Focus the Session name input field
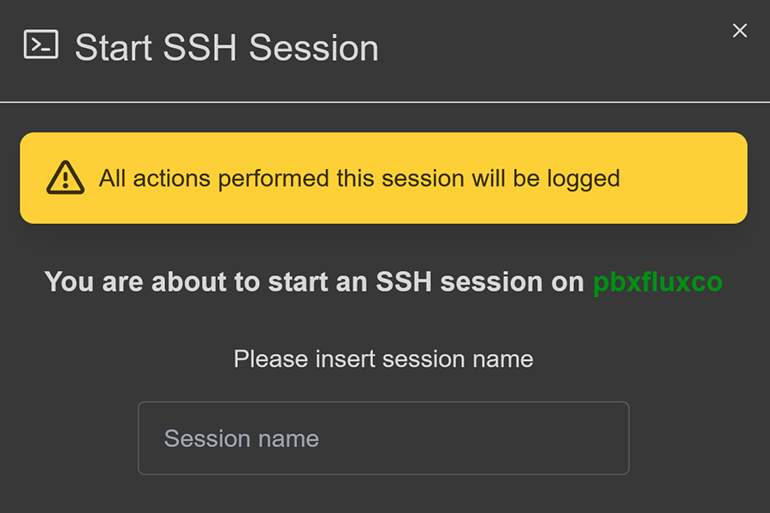The width and height of the screenshot is (770, 513). pos(383,438)
